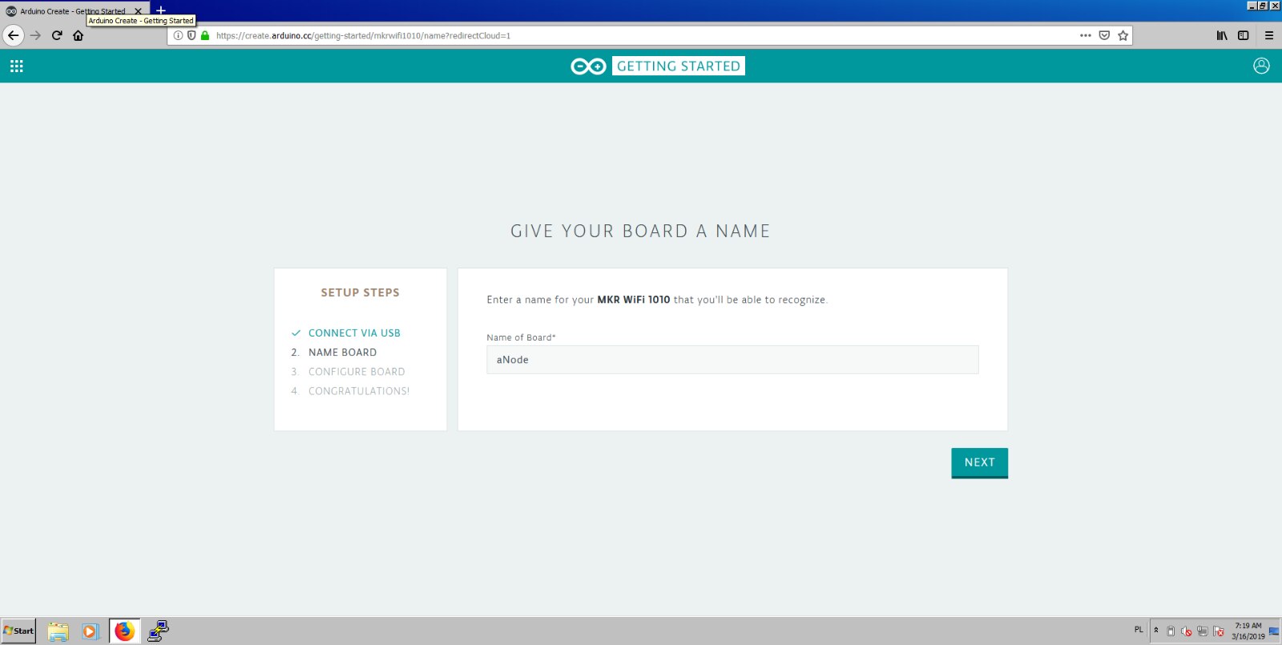
Task: Select the CONGRATULATIONS! step
Action: pos(359,391)
